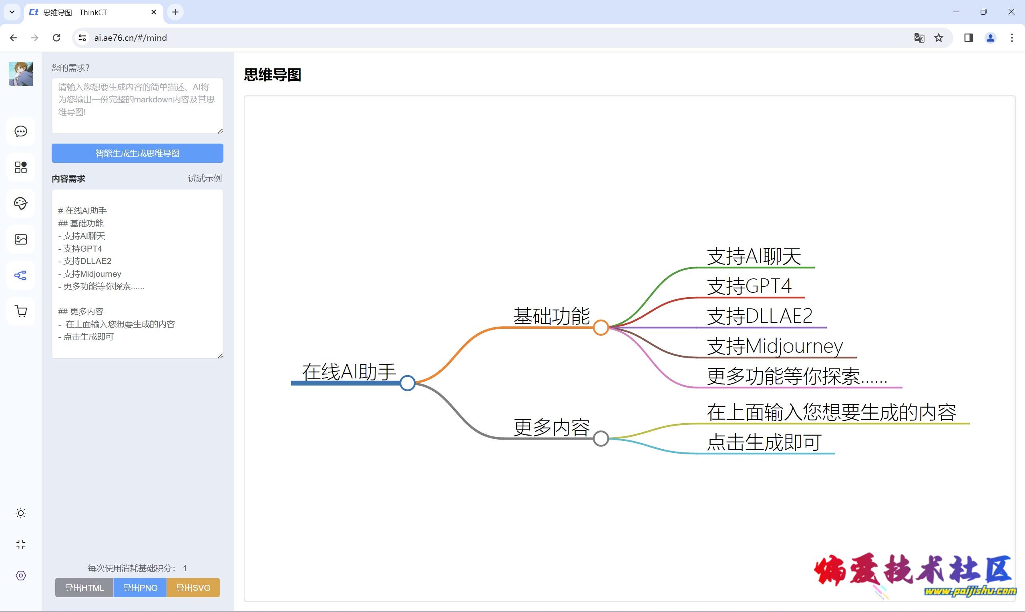Image resolution: width=1025 pixels, height=612 pixels.
Task: Open the palette drawing icon in the sidebar
Action: pyautogui.click(x=21, y=203)
